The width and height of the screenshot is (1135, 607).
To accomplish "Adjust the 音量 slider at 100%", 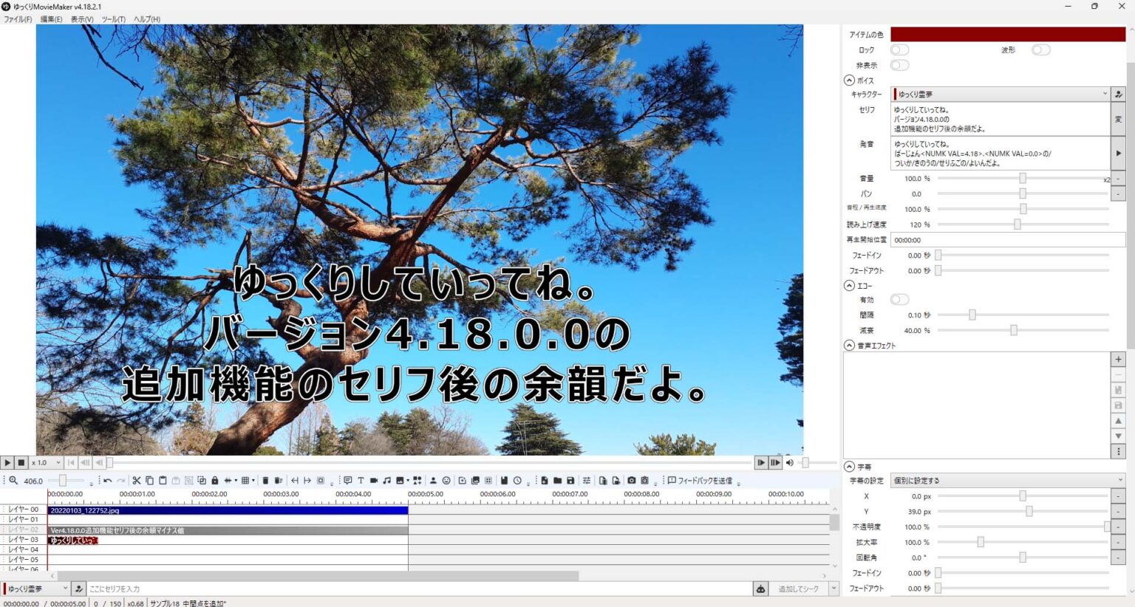I will pos(1022,178).
